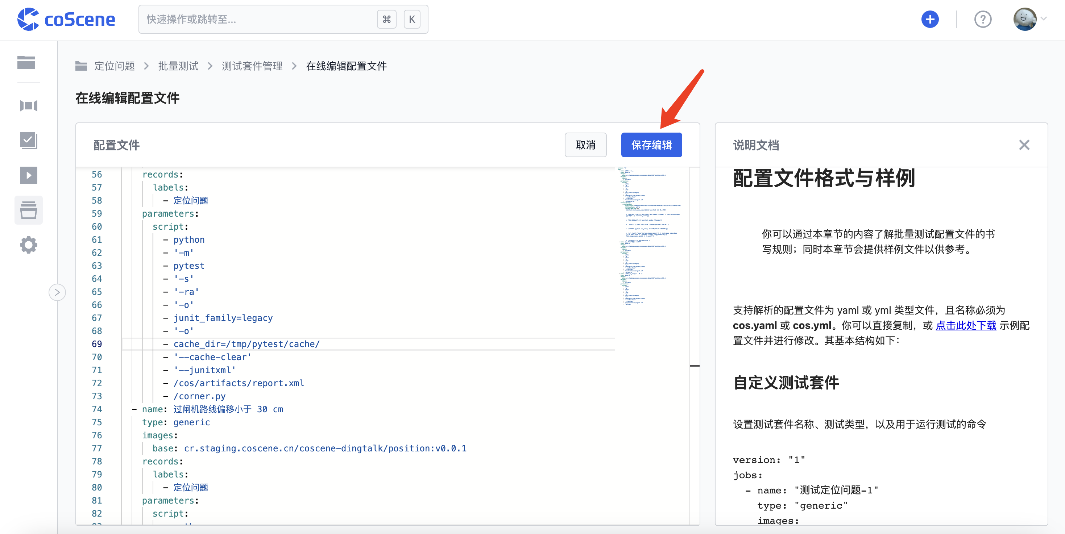Click the 'version: "1"' sample code line

tap(768, 460)
